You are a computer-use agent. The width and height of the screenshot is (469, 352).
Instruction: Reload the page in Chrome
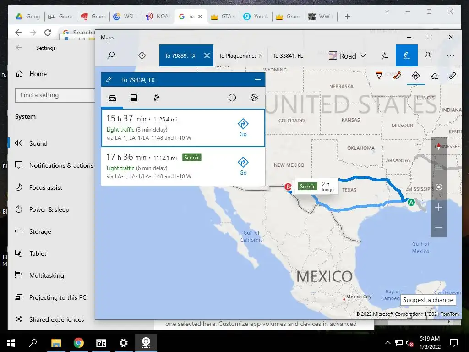pos(48,33)
